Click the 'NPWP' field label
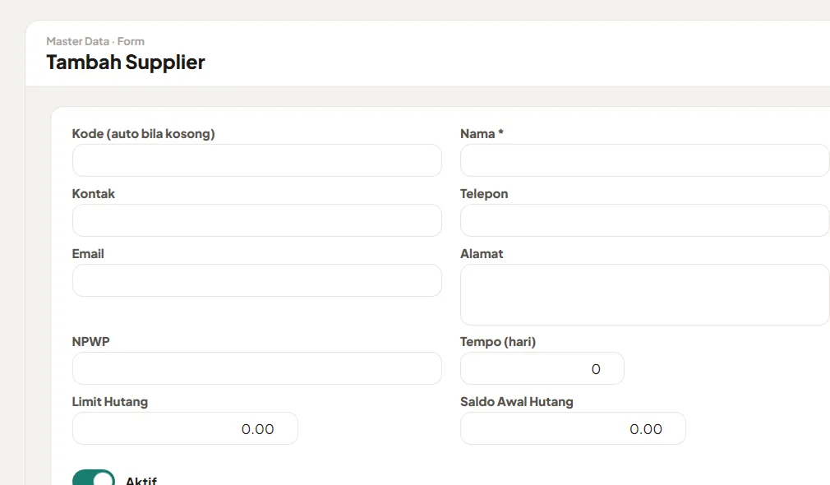 coord(91,341)
